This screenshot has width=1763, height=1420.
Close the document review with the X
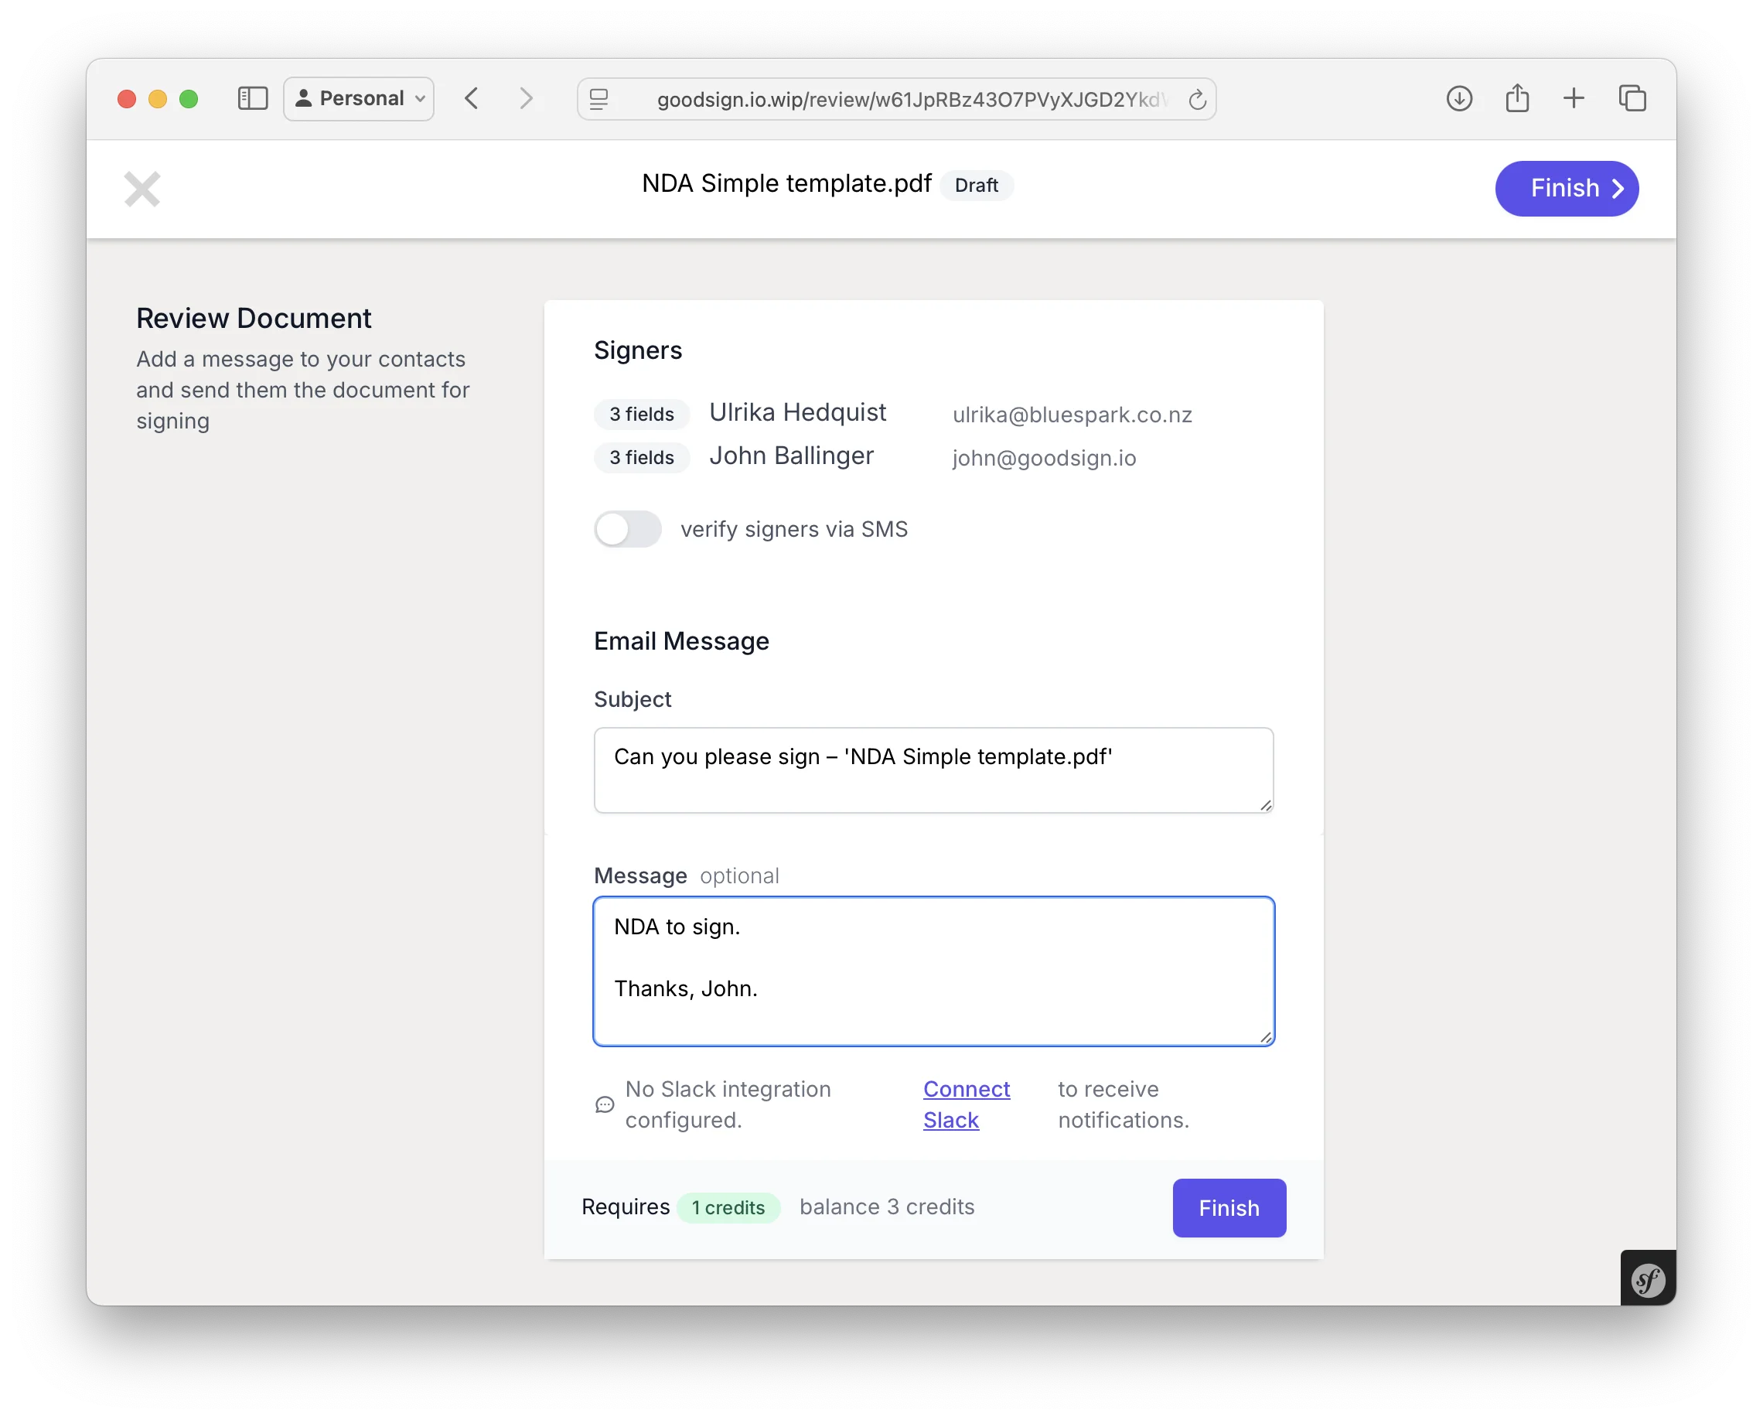point(142,188)
